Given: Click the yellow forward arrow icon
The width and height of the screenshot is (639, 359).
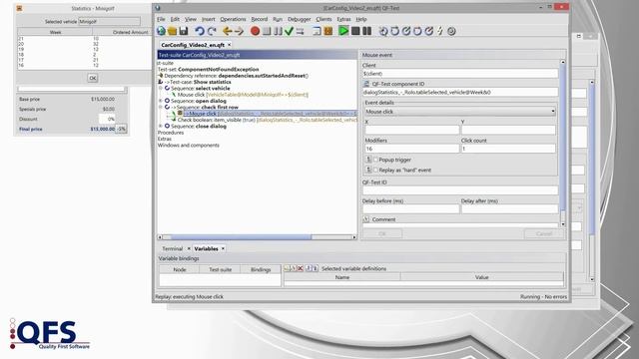Looking at the screenshot, I should click(x=239, y=31).
